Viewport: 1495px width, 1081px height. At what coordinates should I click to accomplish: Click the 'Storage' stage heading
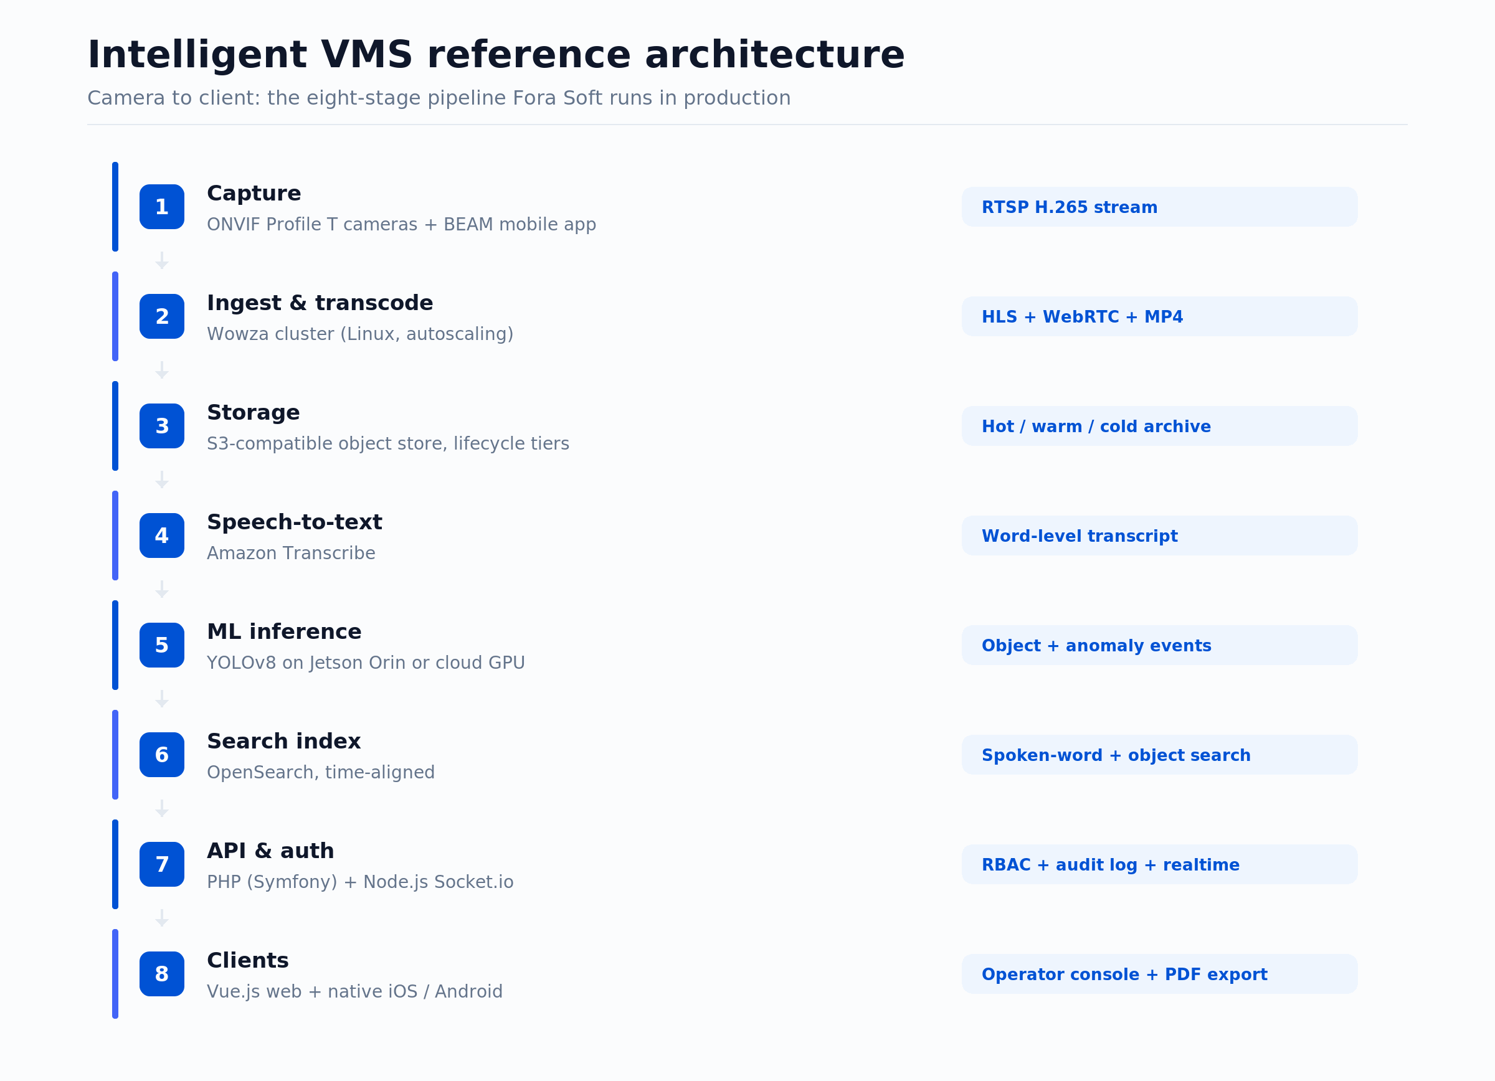(x=253, y=412)
